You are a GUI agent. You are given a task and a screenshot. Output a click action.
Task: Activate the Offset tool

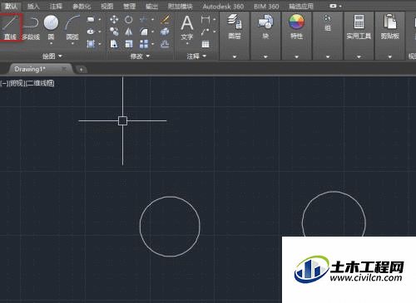click(x=165, y=44)
